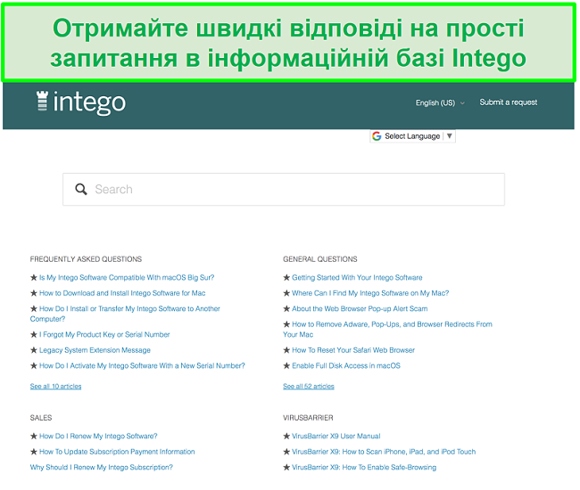Click the magnifying glass search icon

81,190
